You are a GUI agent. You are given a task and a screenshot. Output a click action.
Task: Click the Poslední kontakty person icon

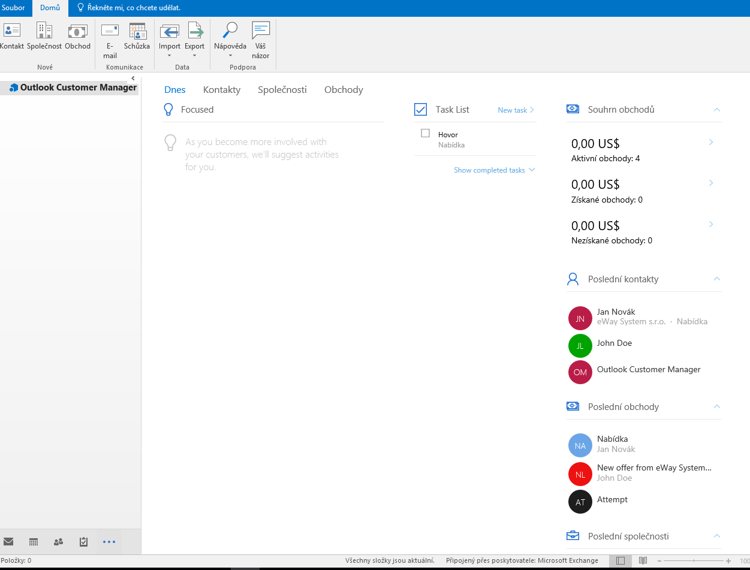click(x=573, y=279)
